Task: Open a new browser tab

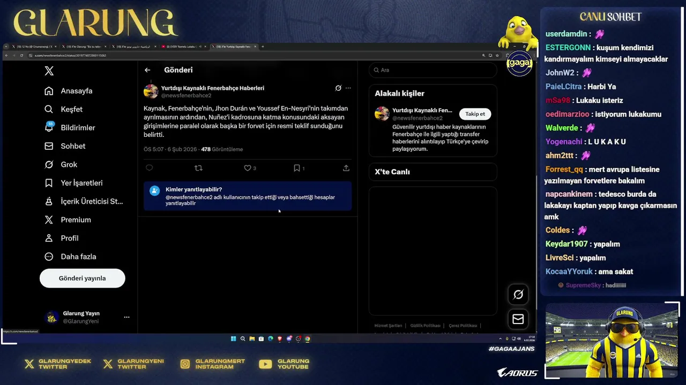Action: pyautogui.click(x=262, y=47)
